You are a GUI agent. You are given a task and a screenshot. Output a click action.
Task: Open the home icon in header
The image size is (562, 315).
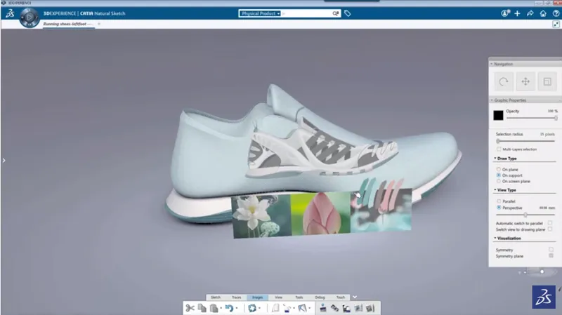click(x=543, y=13)
